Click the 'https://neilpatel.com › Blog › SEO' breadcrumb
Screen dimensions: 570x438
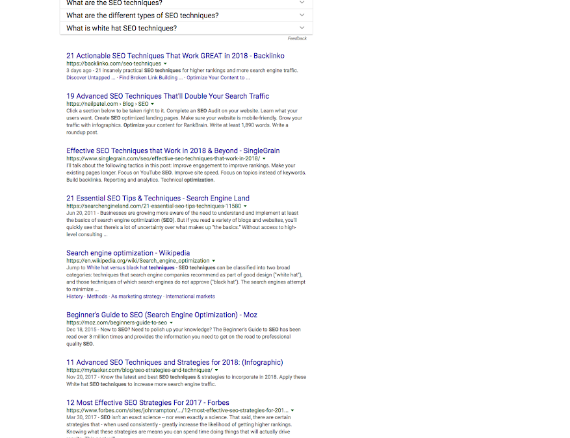(107, 104)
